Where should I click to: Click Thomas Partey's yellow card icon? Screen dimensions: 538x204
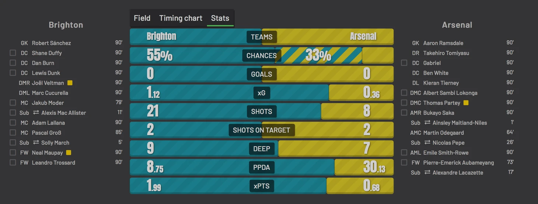466,103
